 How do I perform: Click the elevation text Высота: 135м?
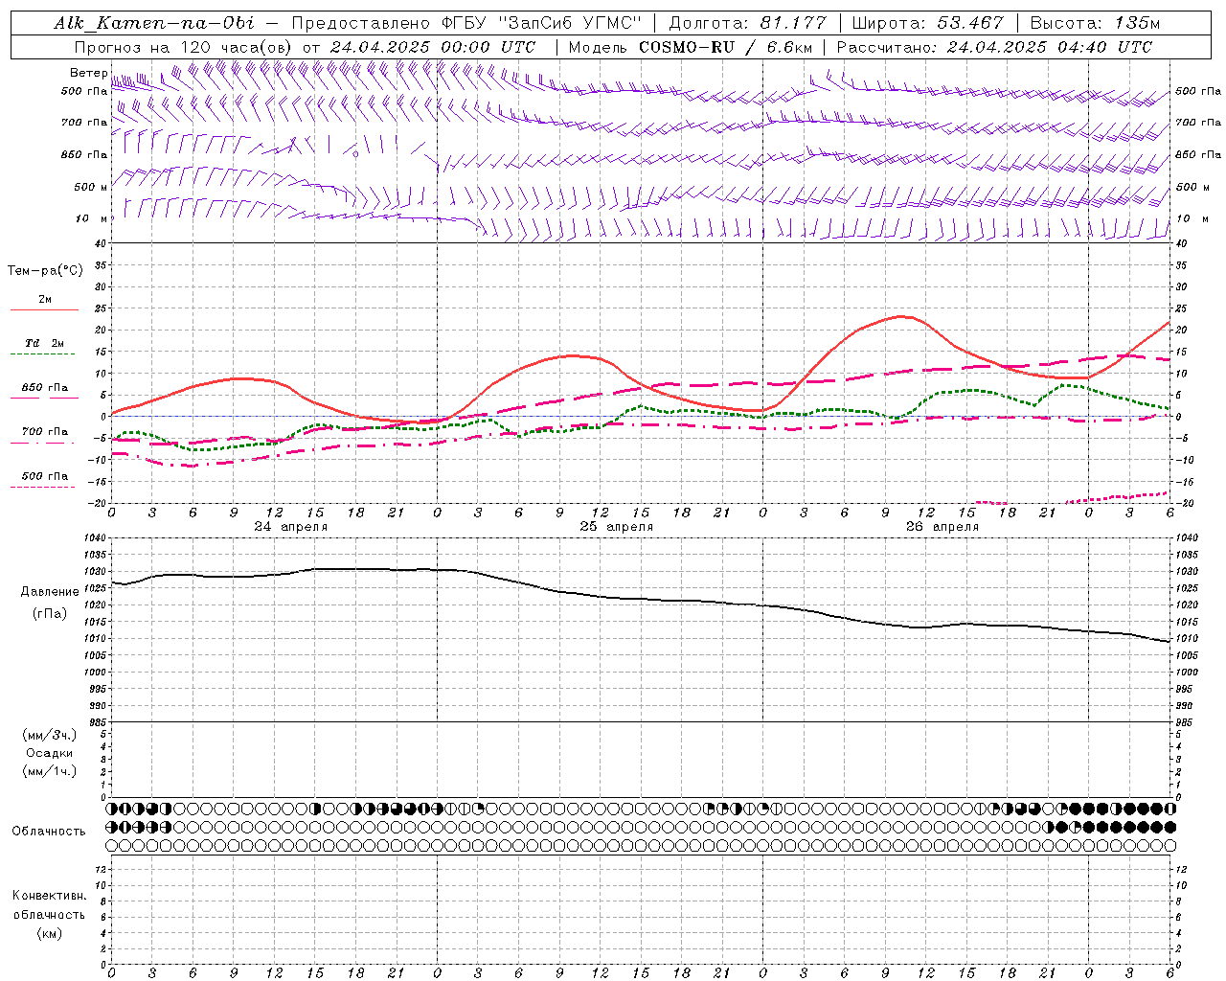[x=1095, y=23]
